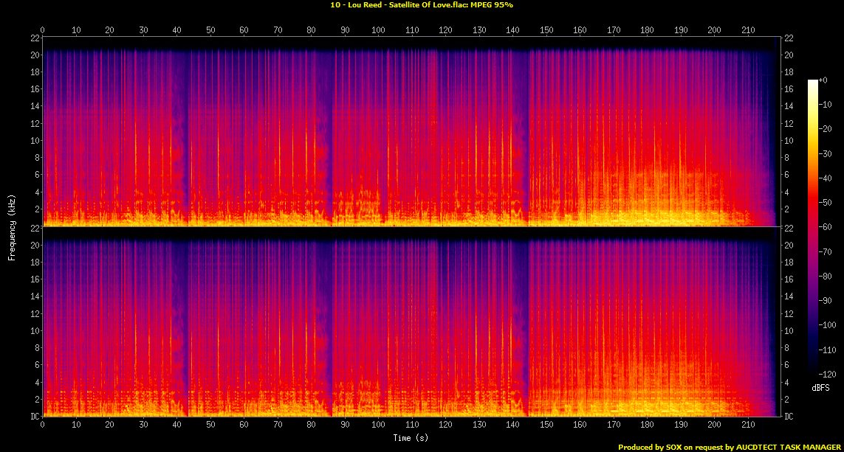Click the spectrogram title with the FLAC filename
The image size is (844, 452).
(422, 5)
